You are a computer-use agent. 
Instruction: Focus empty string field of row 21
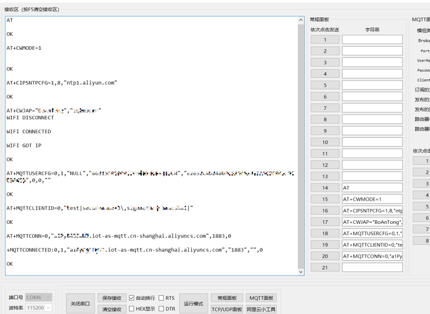[372, 267]
